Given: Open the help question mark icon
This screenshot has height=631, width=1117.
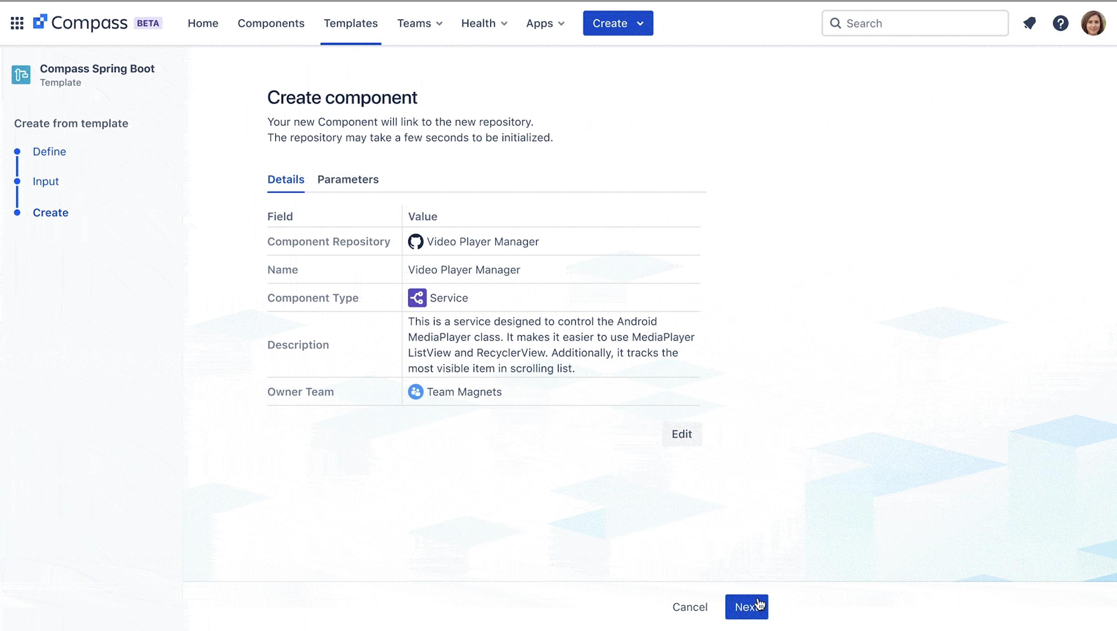Looking at the screenshot, I should 1060,23.
